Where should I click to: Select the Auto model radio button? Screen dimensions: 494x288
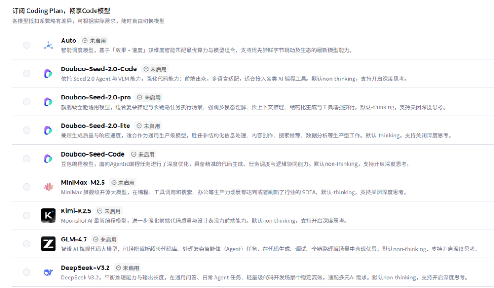tap(27, 45)
